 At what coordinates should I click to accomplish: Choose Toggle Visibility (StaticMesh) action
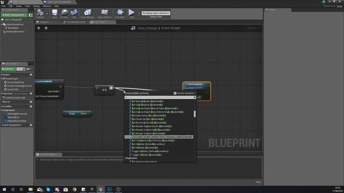[147, 155]
